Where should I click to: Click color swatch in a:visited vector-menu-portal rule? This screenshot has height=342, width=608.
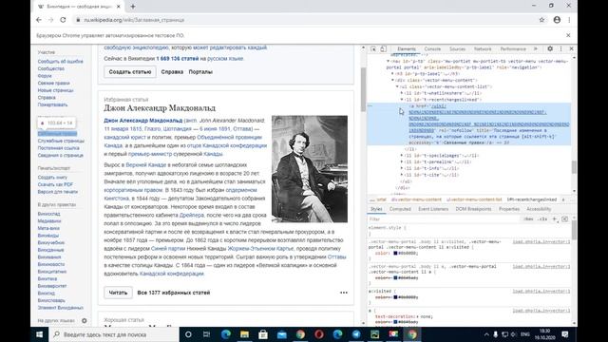point(395,254)
